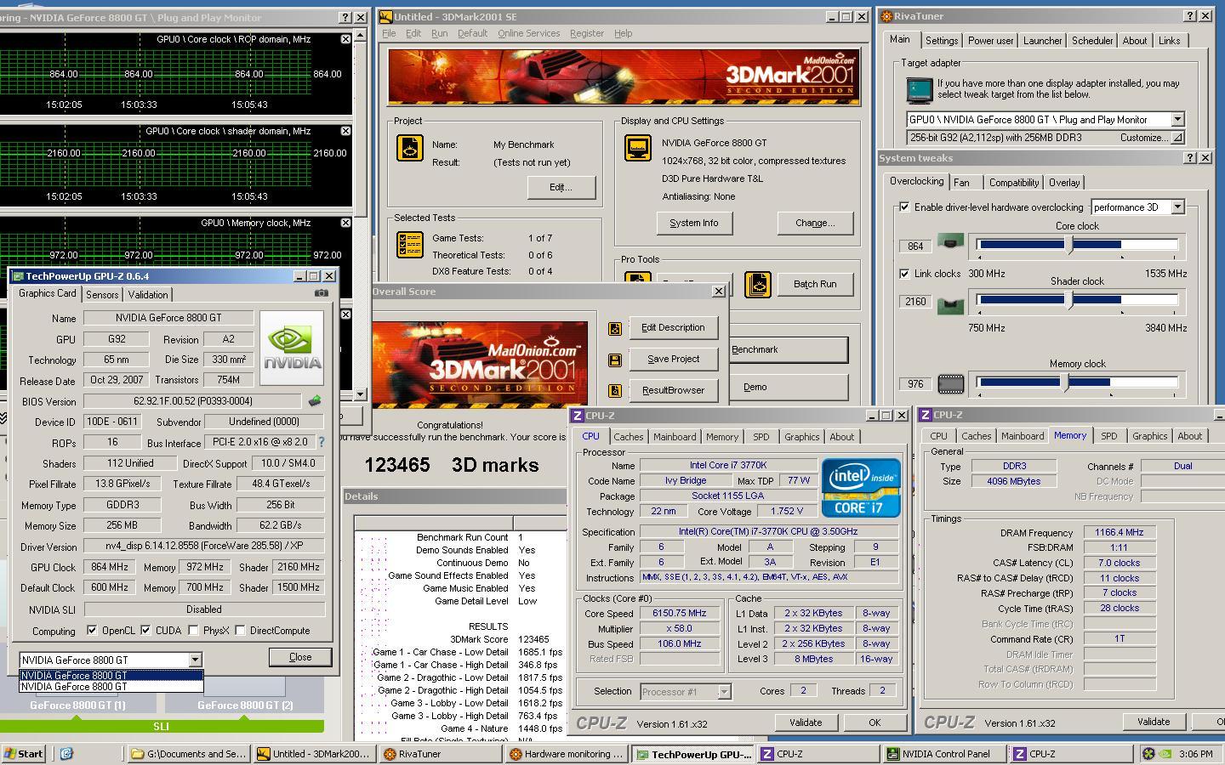Open the Online Services menu in 3DMark2001
This screenshot has height=765, width=1225.
(x=528, y=33)
